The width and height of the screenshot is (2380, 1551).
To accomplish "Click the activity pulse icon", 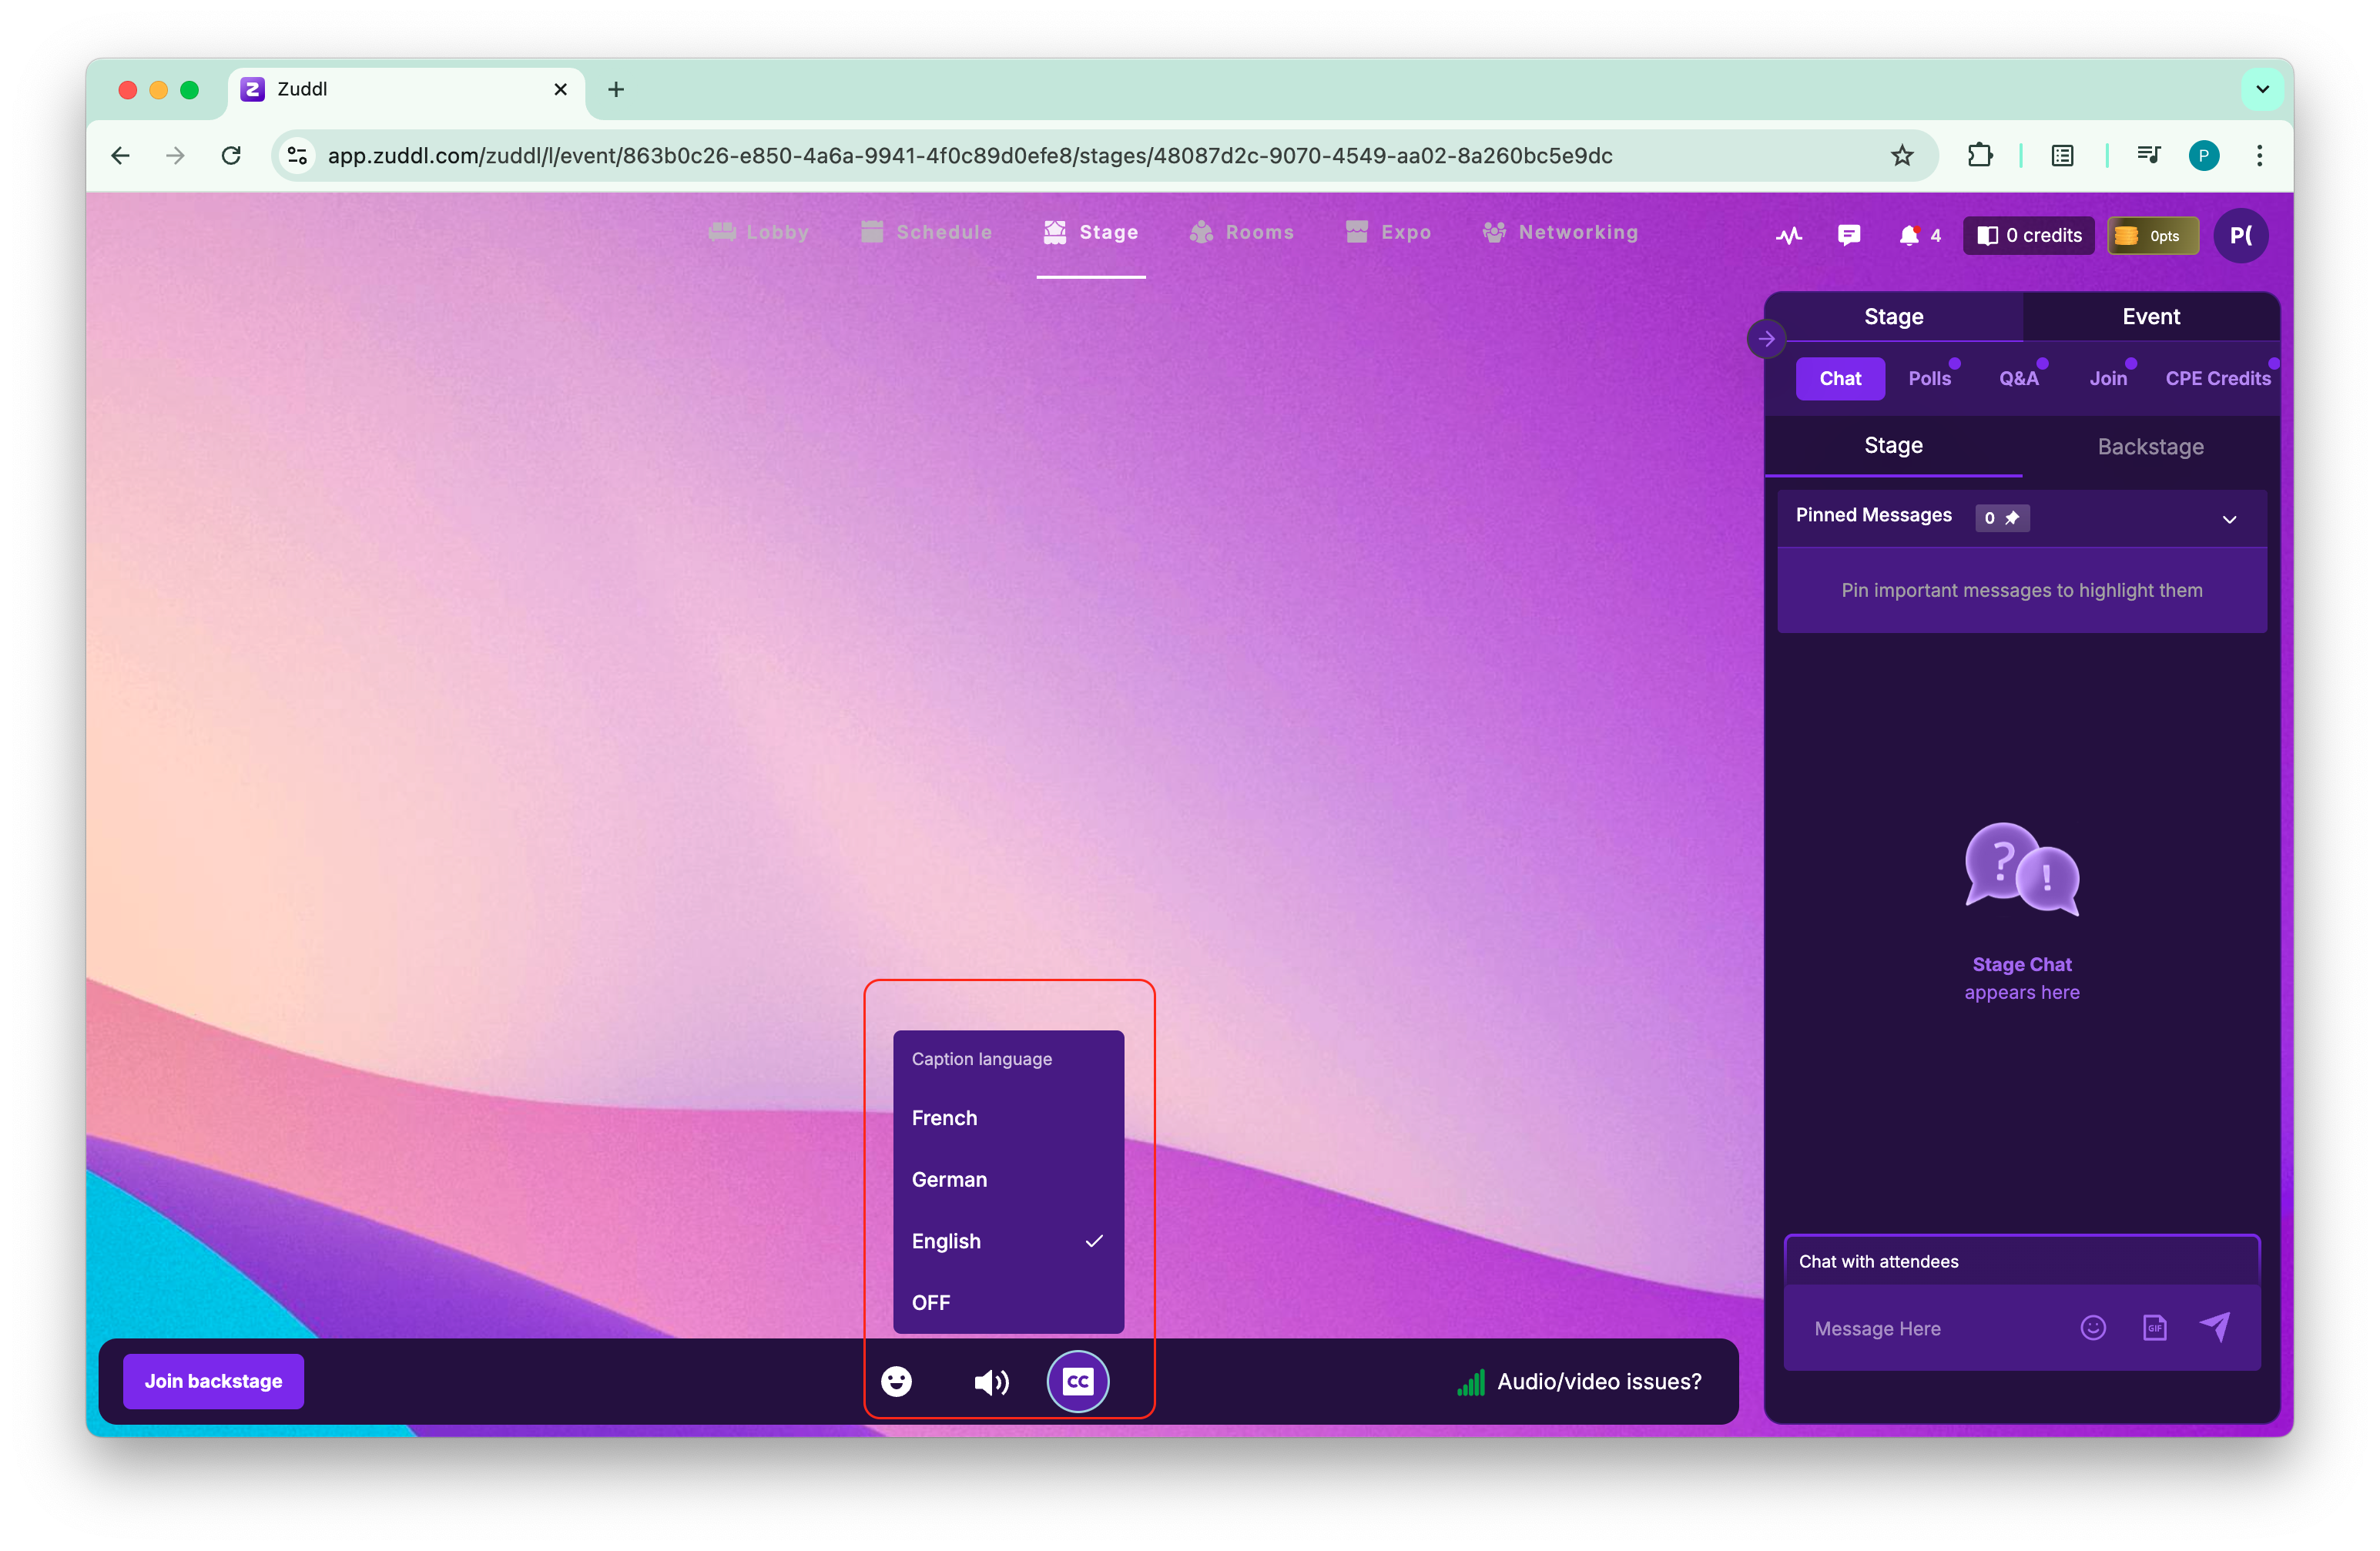I will click(x=1788, y=235).
